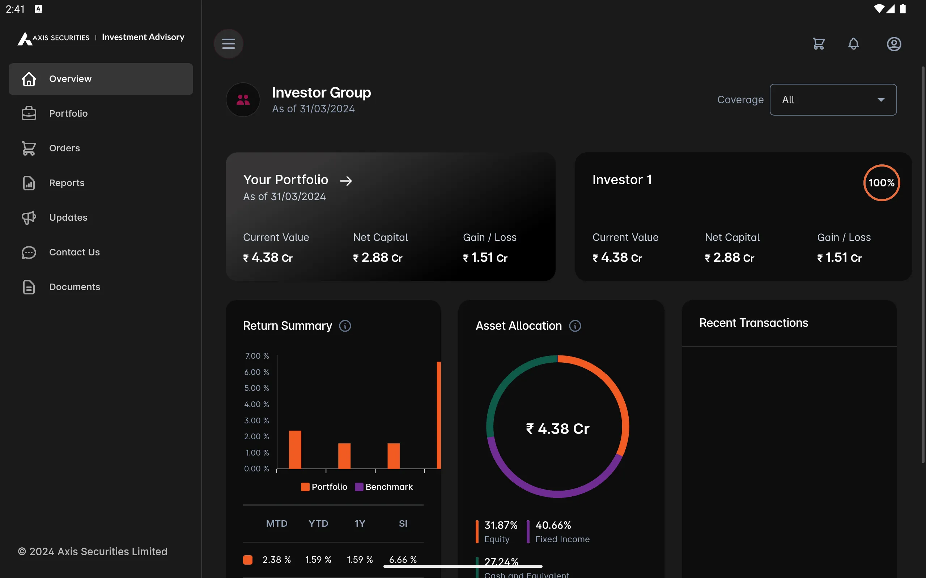Click the MTD portfolio bar in chart

tap(295, 449)
